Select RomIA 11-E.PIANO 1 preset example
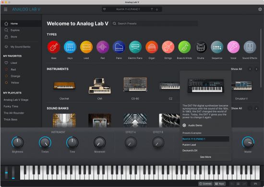Image resolution: width=264 pixels, height=187 pixels. pyautogui.click(x=205, y=139)
